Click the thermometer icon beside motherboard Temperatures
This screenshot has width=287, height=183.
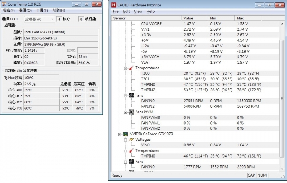[x=131, y=68]
